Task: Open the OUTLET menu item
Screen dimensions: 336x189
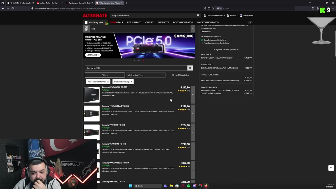Action: tap(149, 22)
